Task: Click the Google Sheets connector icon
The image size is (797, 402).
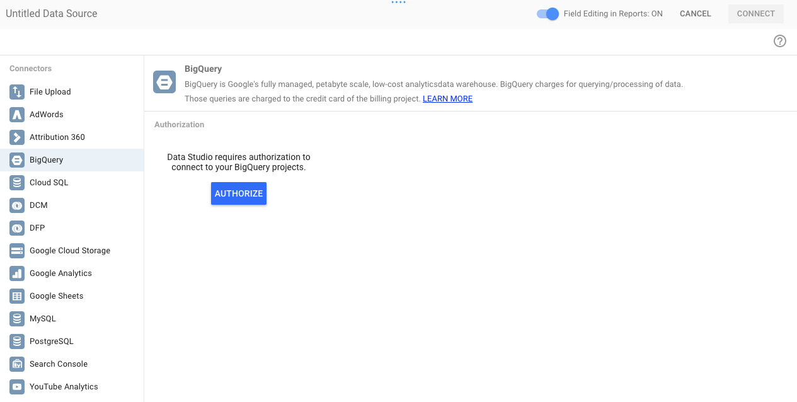Action: coord(17,296)
